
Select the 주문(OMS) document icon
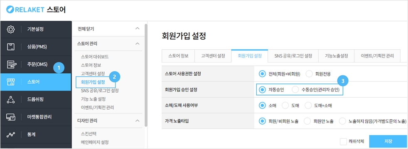point(10,64)
